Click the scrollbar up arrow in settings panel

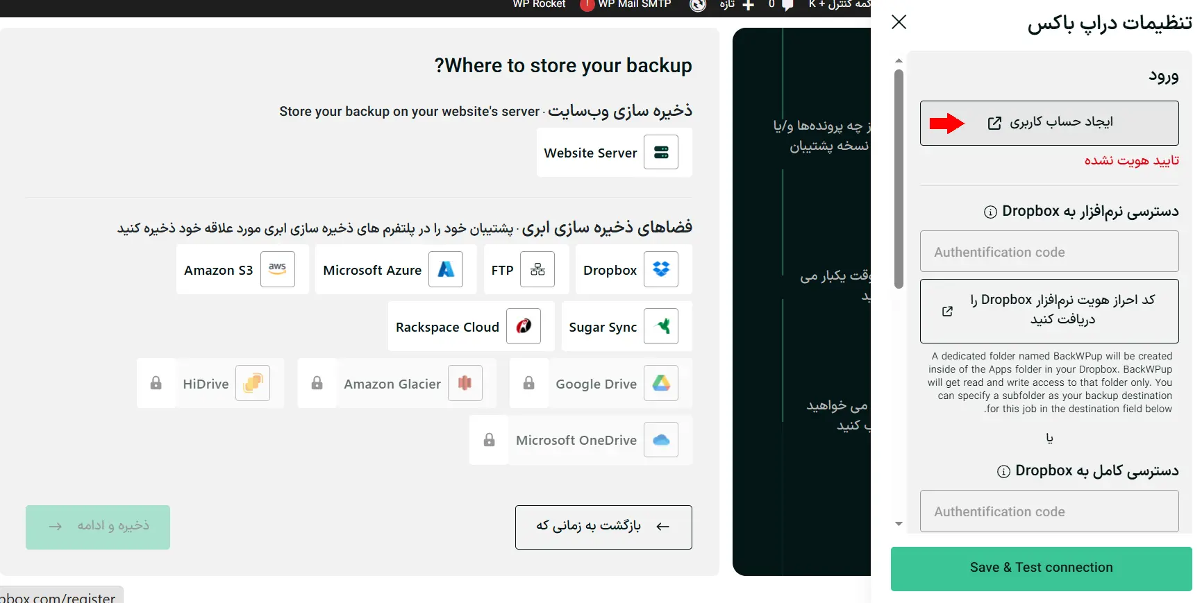pos(899,61)
